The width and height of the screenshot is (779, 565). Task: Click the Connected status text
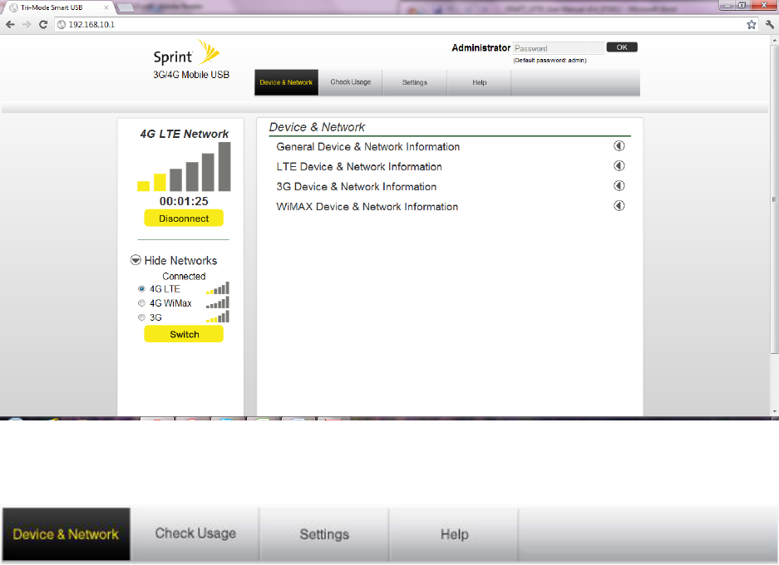coord(184,276)
